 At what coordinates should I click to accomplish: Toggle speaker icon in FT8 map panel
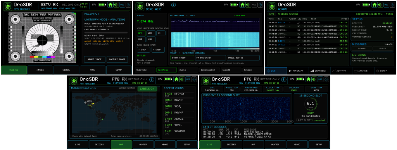(x=182, y=79)
